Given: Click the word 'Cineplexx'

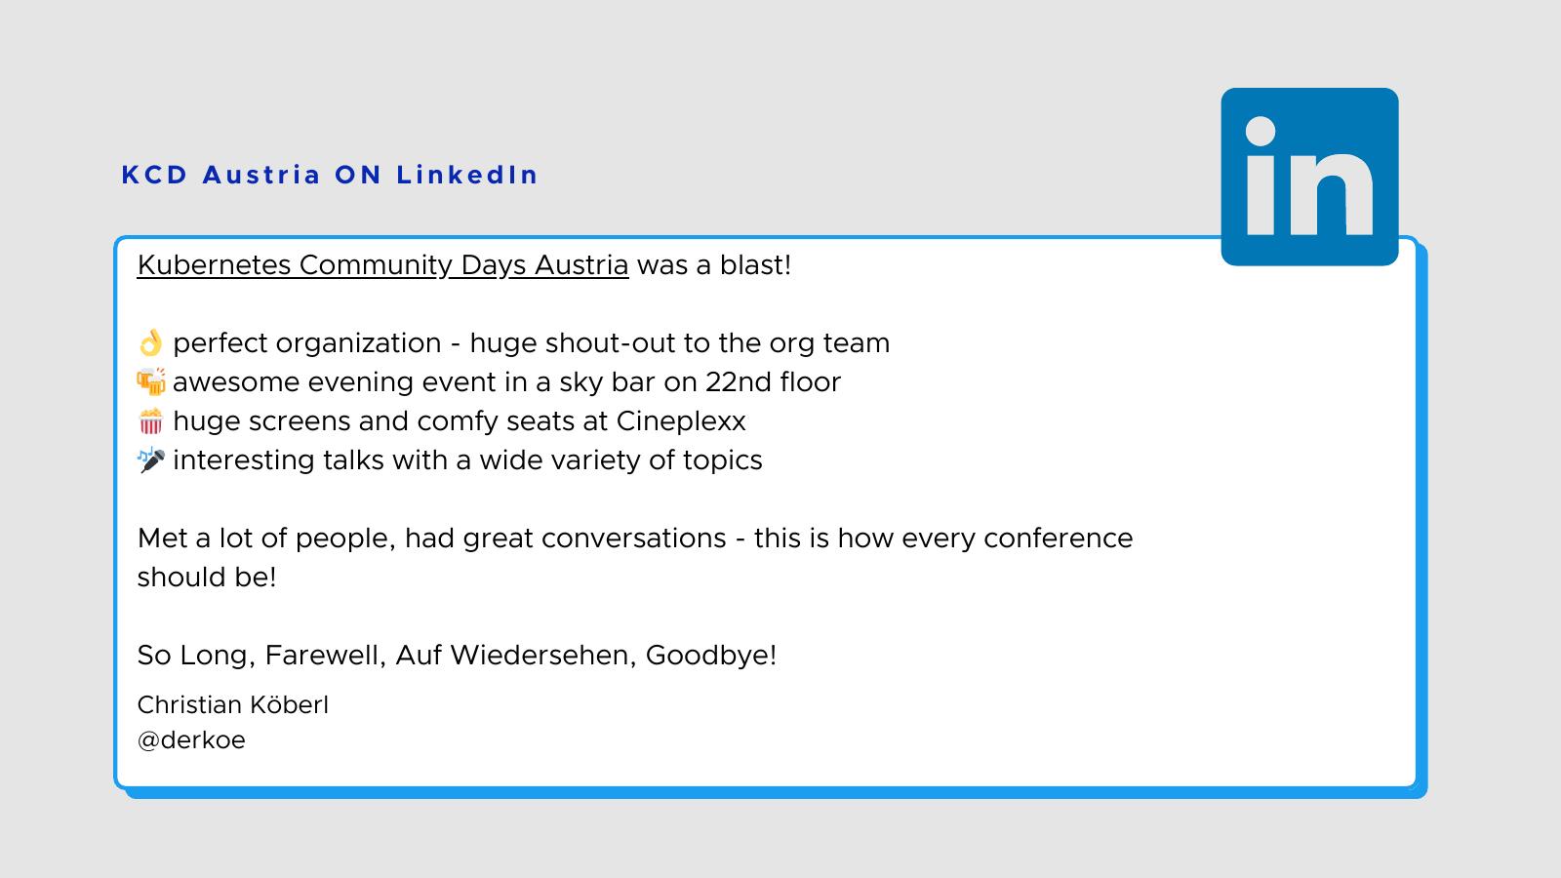Looking at the screenshot, I should click(681, 421).
